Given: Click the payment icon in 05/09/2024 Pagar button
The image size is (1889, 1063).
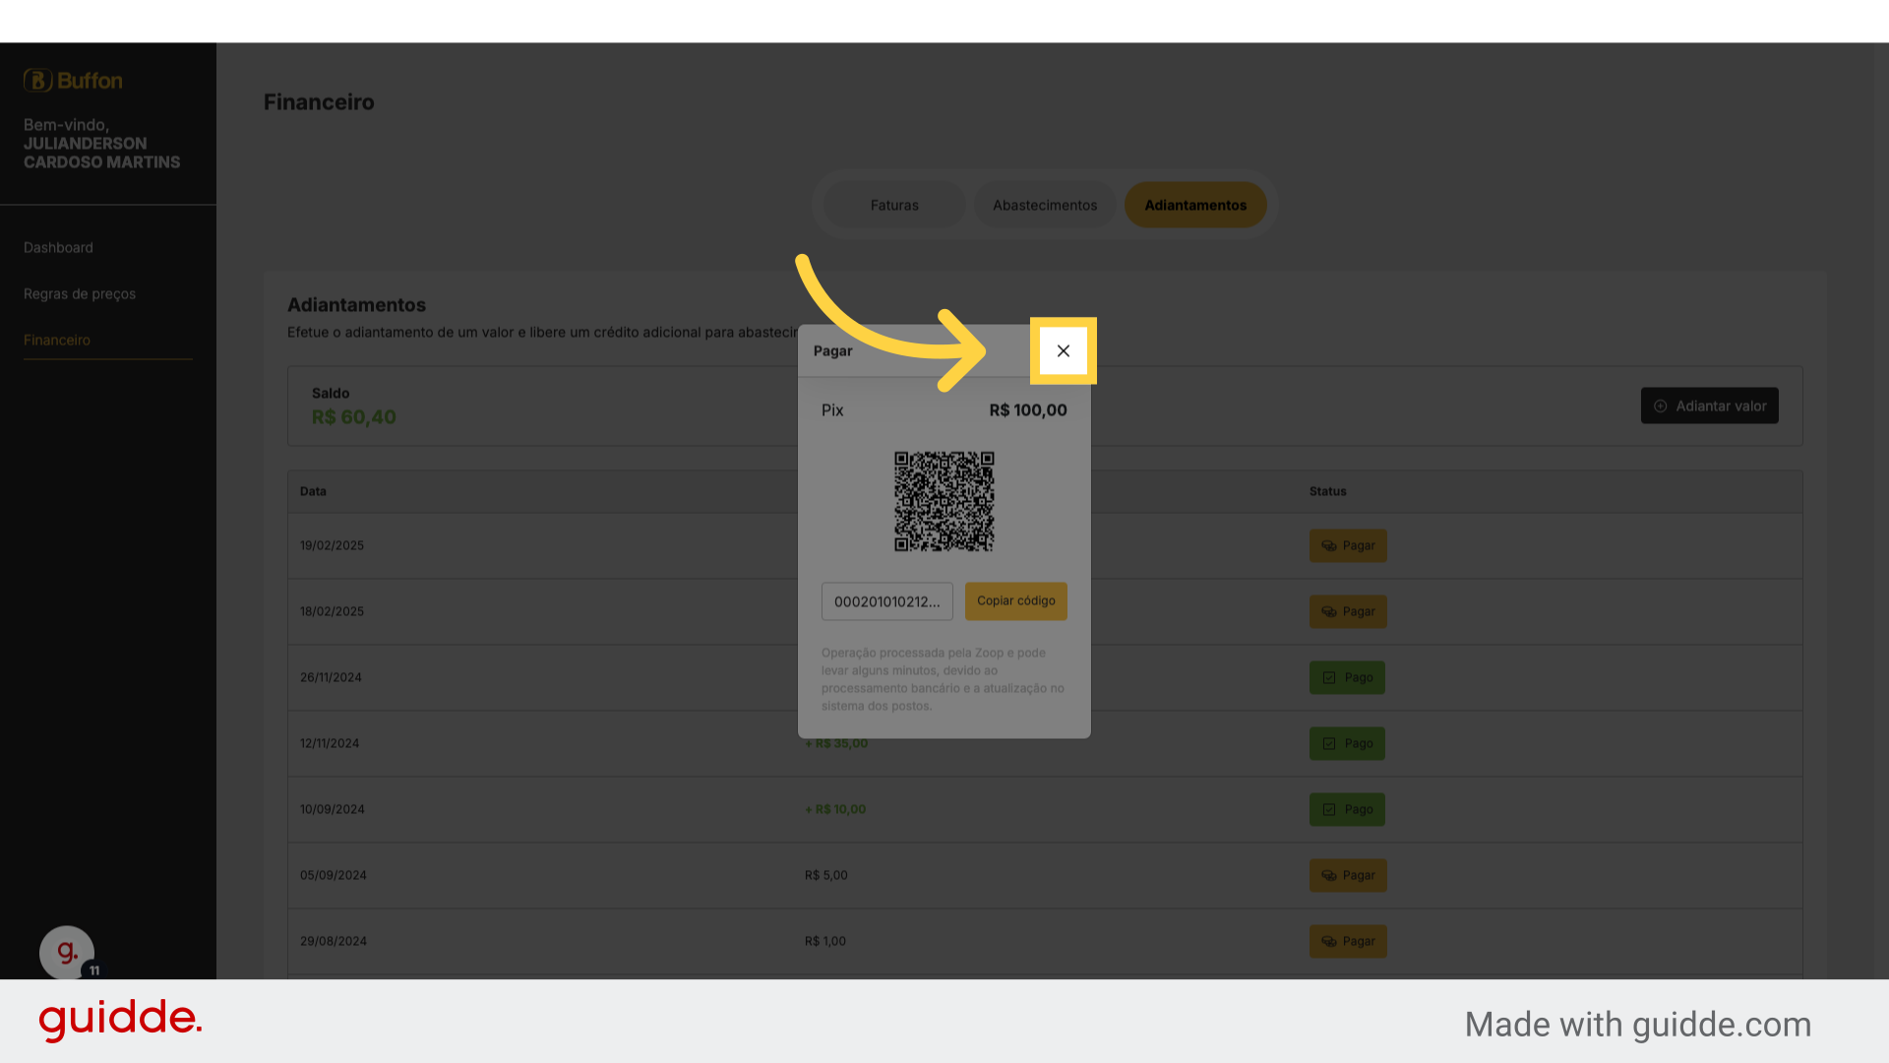Looking at the screenshot, I should coord(1328,875).
